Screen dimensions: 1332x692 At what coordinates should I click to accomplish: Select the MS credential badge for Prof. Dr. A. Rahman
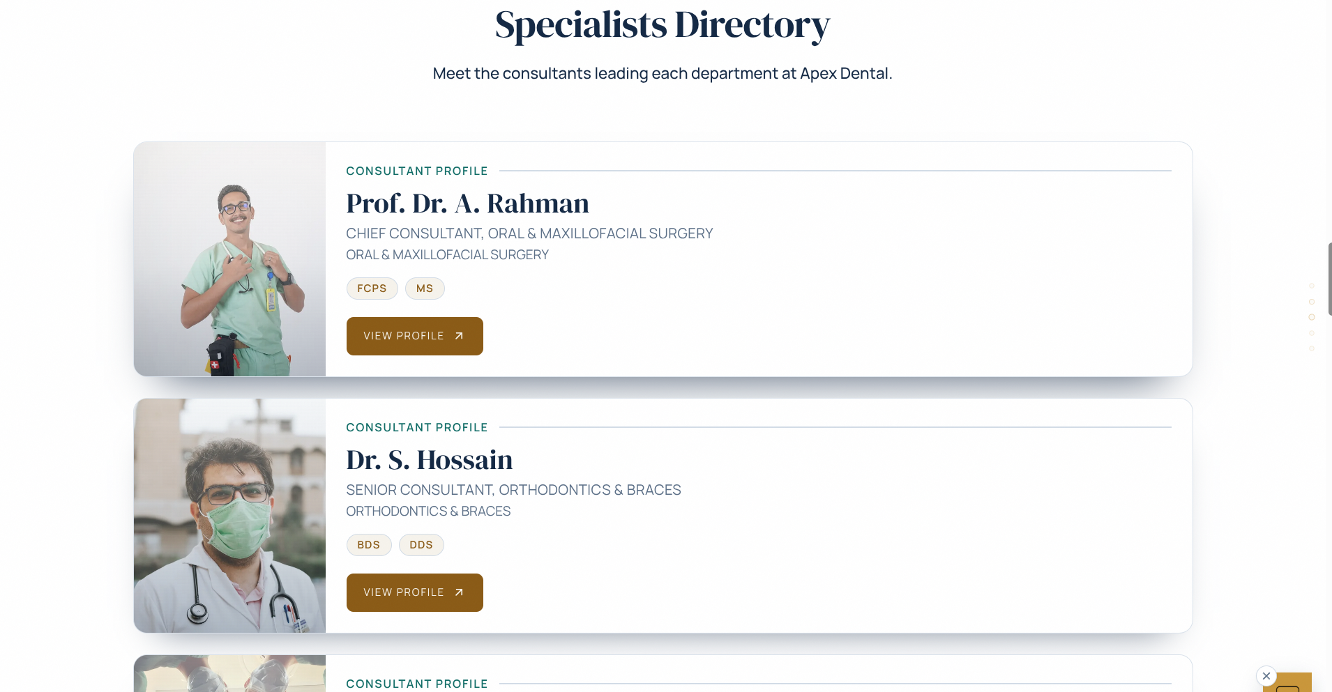tap(425, 288)
